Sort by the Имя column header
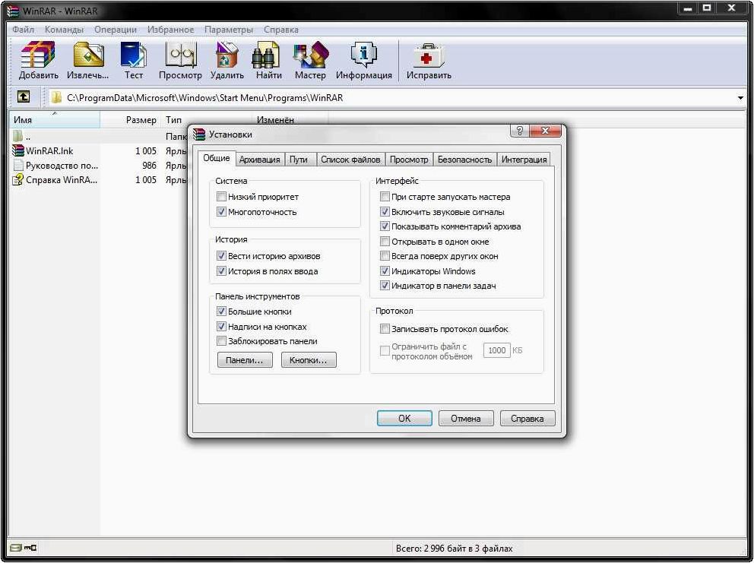The height and width of the screenshot is (563, 754). pos(54,120)
